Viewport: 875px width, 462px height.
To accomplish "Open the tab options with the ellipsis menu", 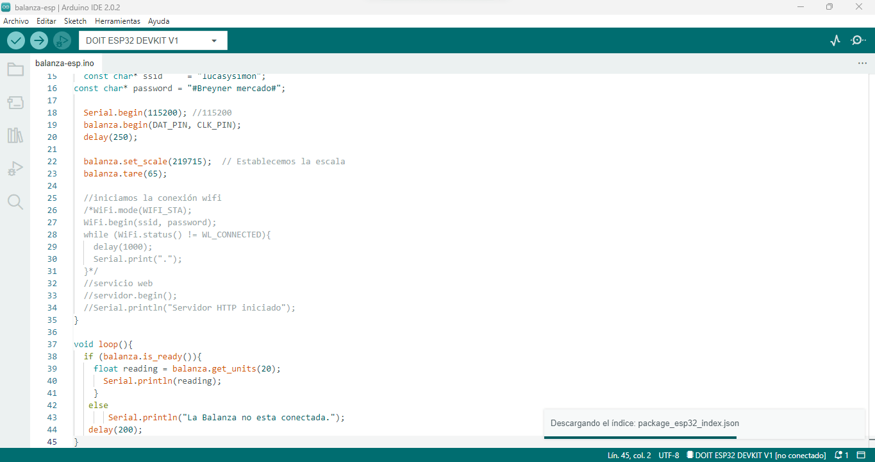I will [x=862, y=63].
